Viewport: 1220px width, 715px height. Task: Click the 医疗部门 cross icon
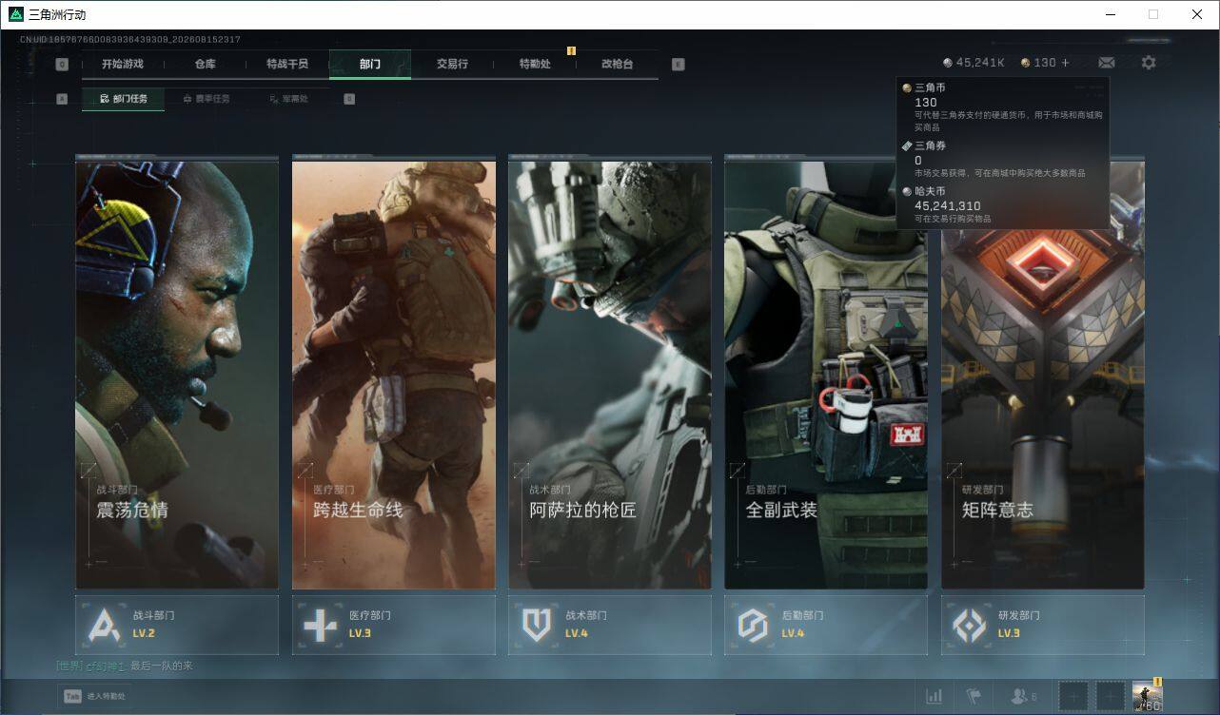[320, 626]
